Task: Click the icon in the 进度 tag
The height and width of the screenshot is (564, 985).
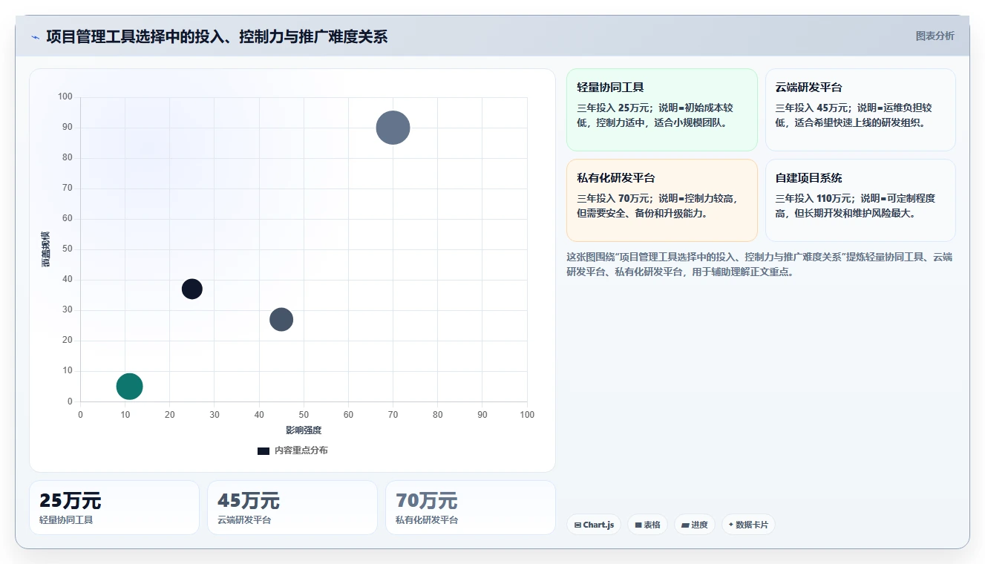Action: pyautogui.click(x=685, y=525)
